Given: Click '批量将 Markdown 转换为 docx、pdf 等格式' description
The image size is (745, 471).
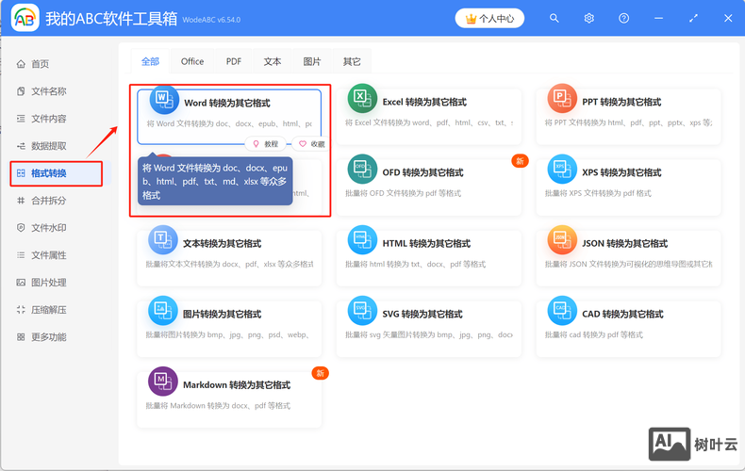Looking at the screenshot, I should coord(218,405).
